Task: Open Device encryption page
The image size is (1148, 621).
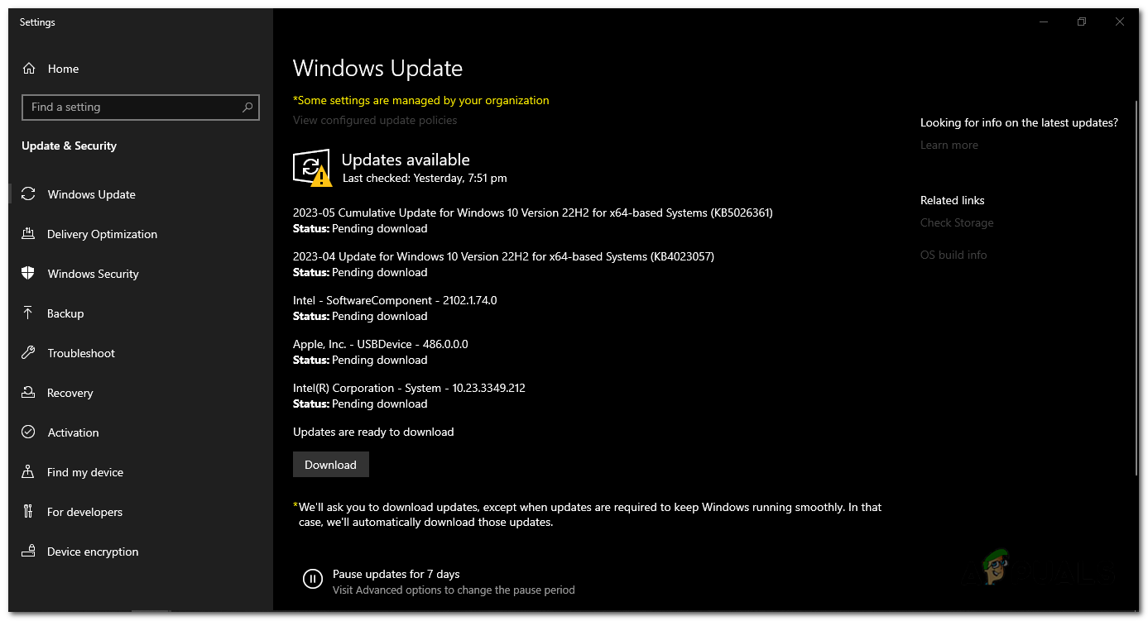Action: tap(93, 552)
